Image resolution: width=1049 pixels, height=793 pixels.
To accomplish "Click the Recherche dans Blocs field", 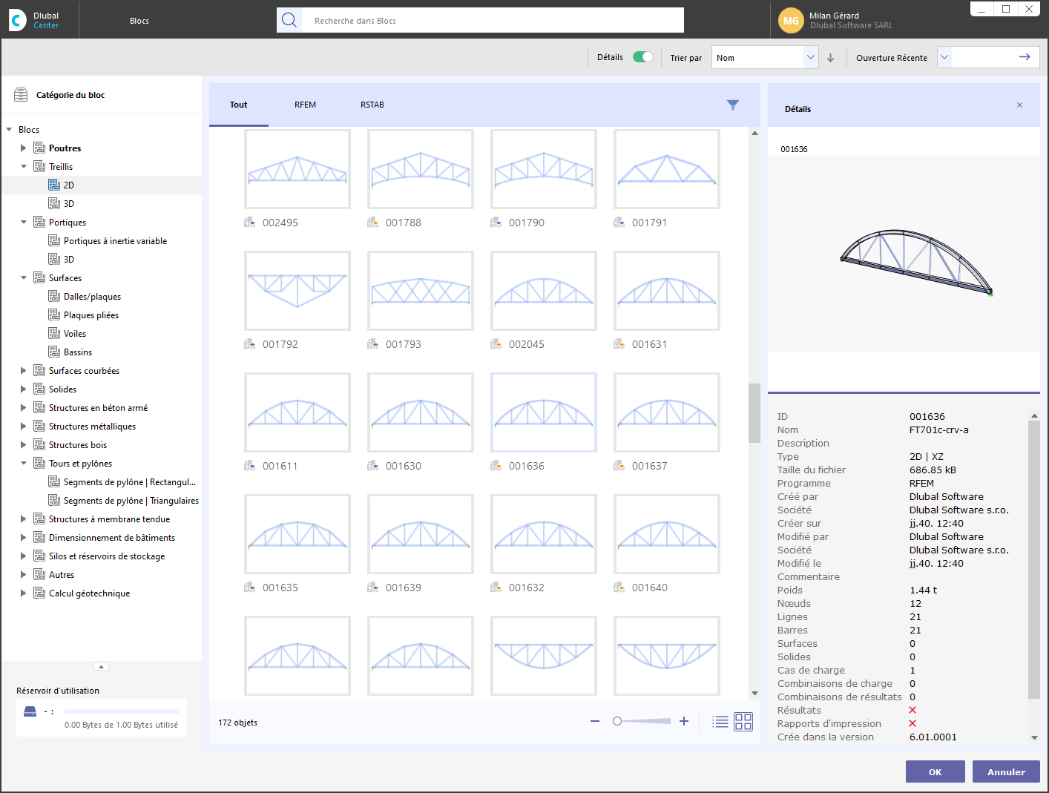I will tap(493, 20).
